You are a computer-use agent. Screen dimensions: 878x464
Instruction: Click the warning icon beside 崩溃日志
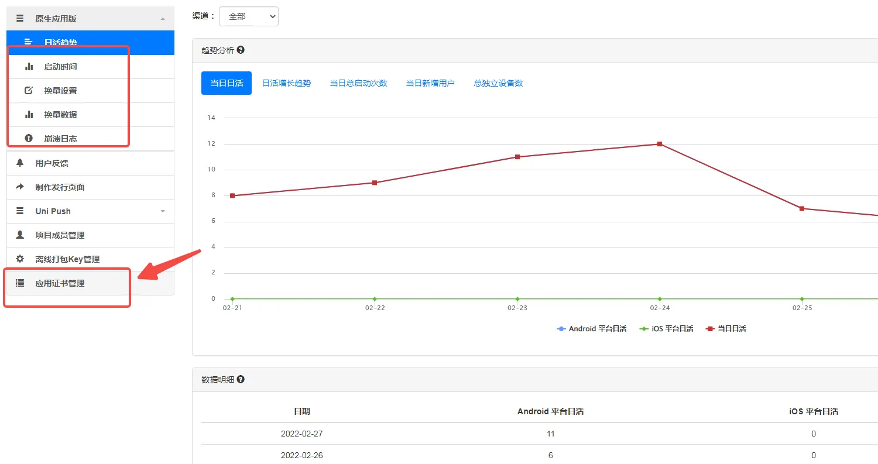coord(29,139)
